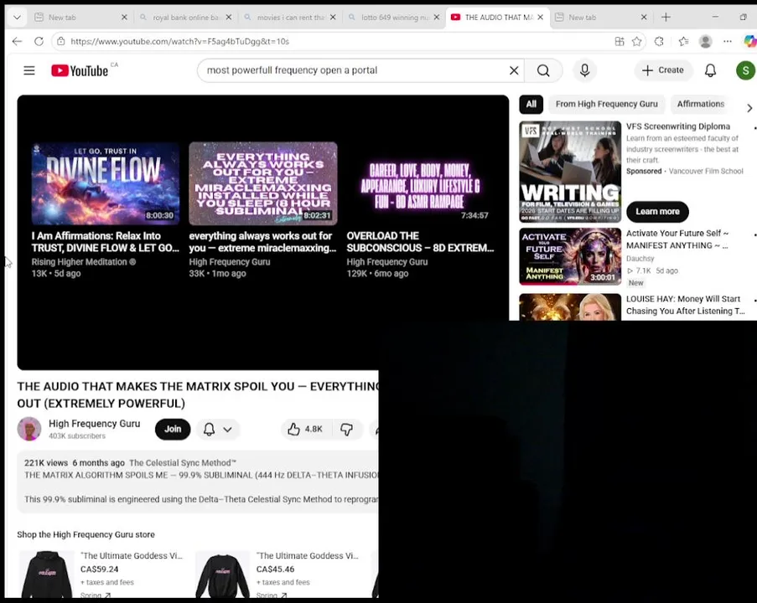Add this page to favorites star

tap(637, 42)
